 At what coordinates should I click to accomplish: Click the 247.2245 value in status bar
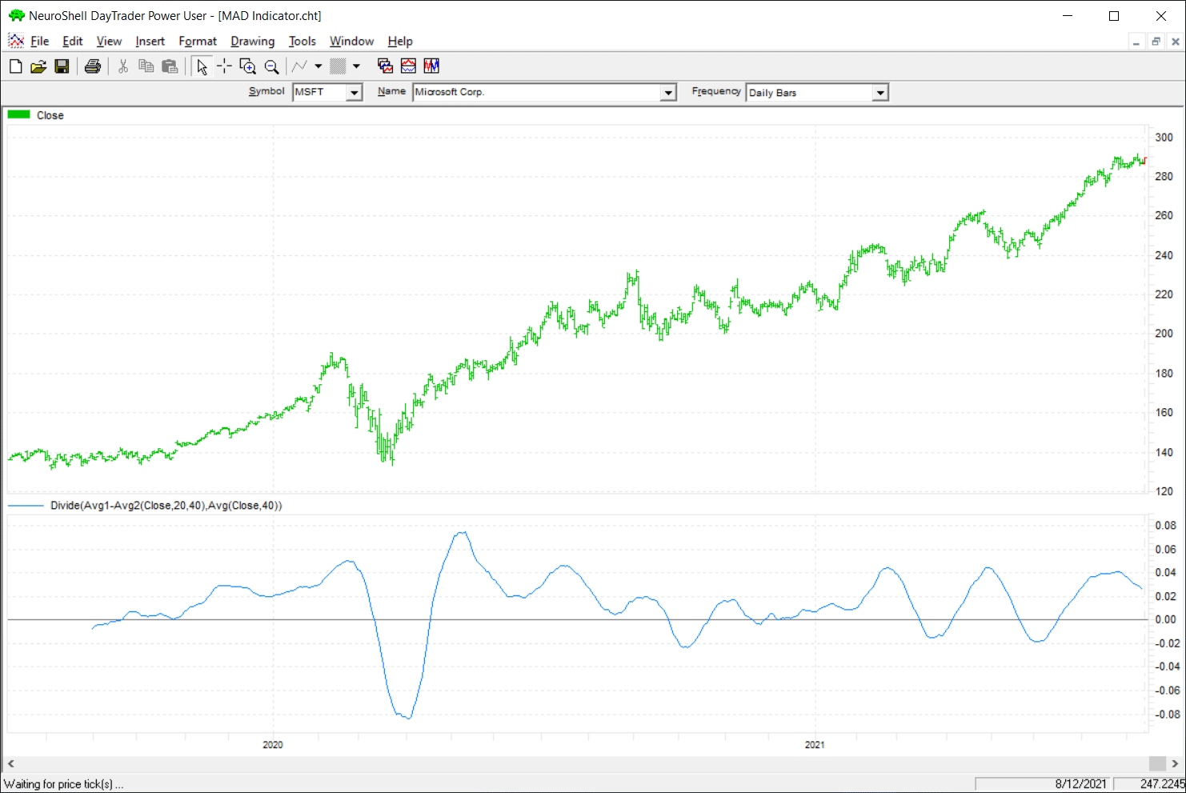(1163, 784)
